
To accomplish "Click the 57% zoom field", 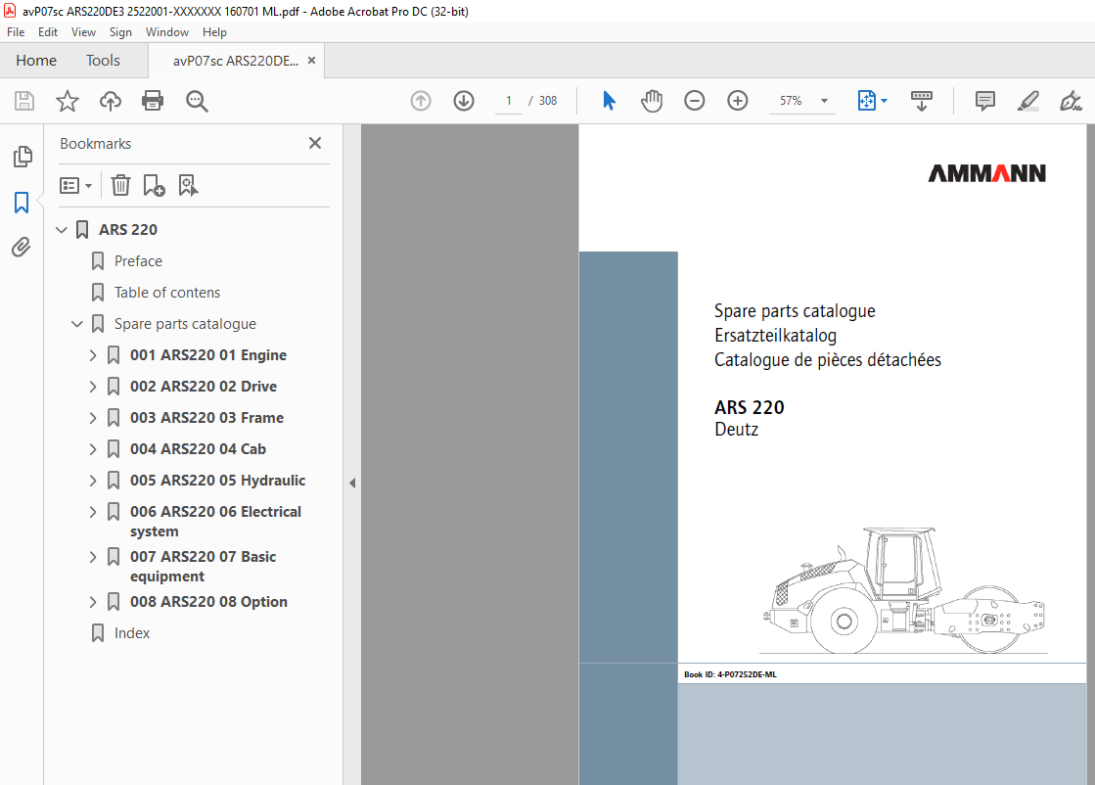I will click(x=791, y=101).
